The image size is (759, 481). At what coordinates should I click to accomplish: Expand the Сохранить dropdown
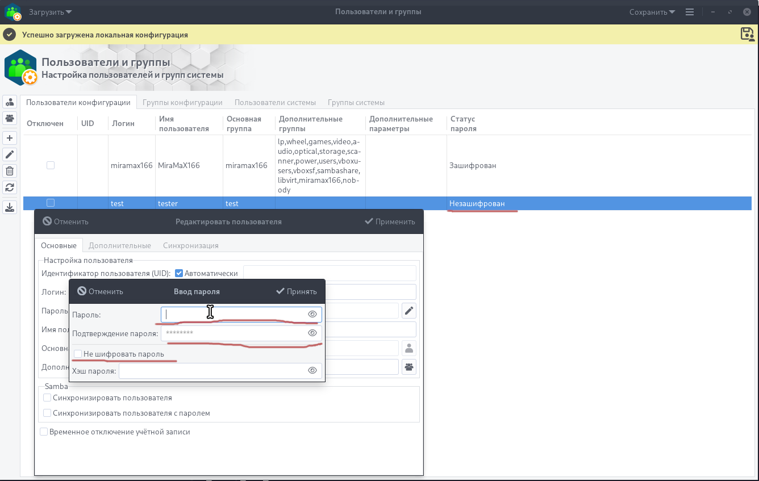click(x=652, y=12)
